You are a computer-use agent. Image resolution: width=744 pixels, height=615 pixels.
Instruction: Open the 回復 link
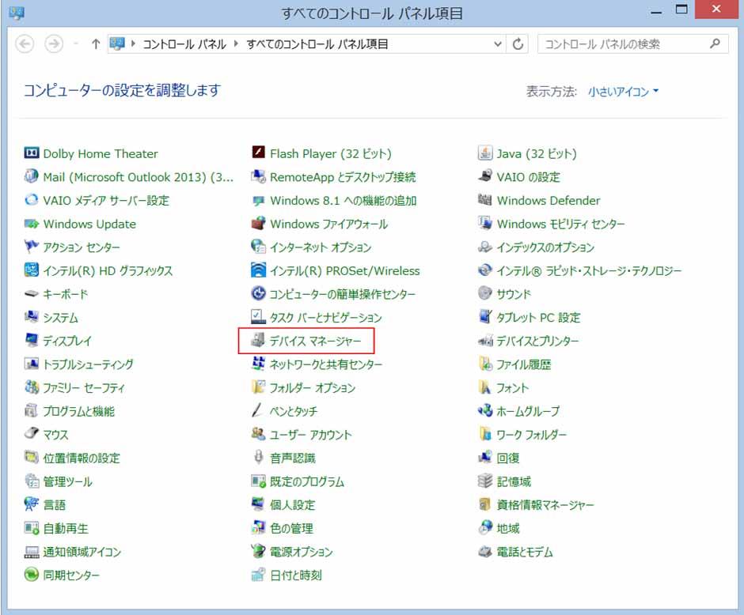point(507,458)
